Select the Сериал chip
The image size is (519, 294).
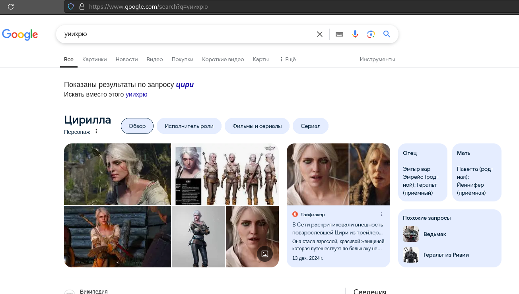[x=311, y=126]
